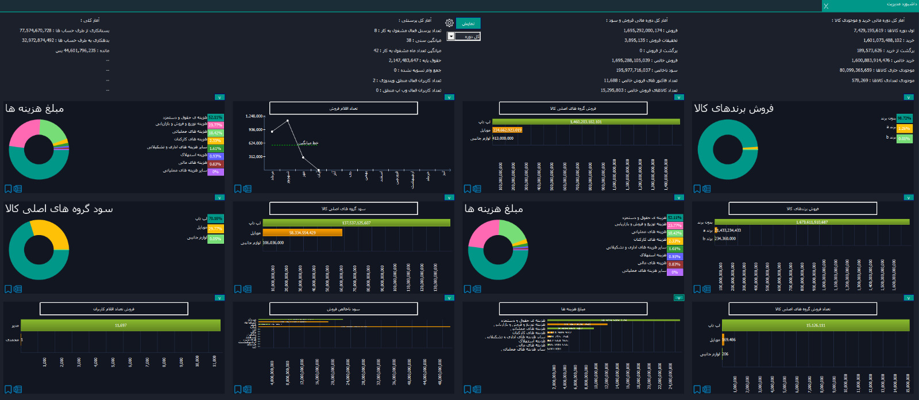Image resolution: width=919 pixels, height=400 pixels.
Task: Click the سود ناخالص فروش title box
Action: click(343, 309)
